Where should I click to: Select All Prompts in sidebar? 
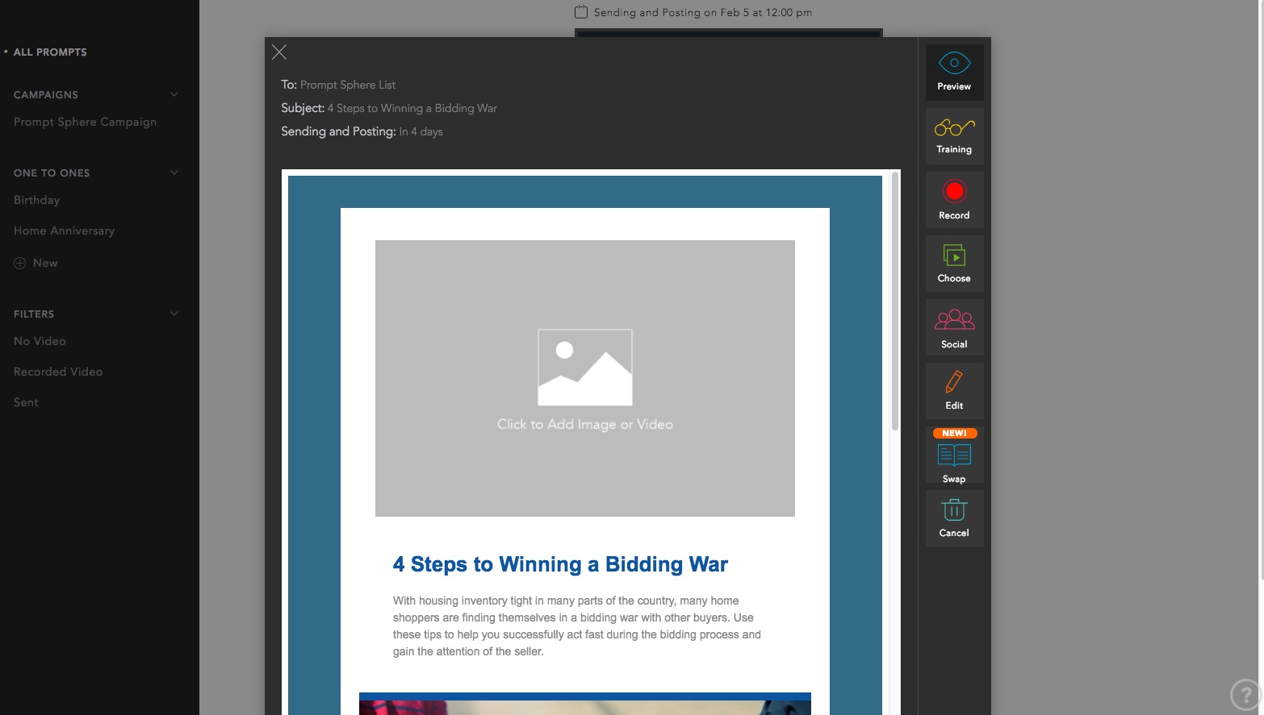[50, 52]
